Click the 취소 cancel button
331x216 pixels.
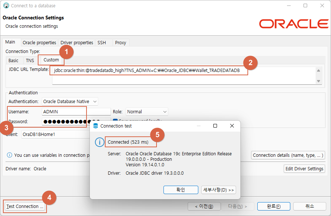pos(310,206)
